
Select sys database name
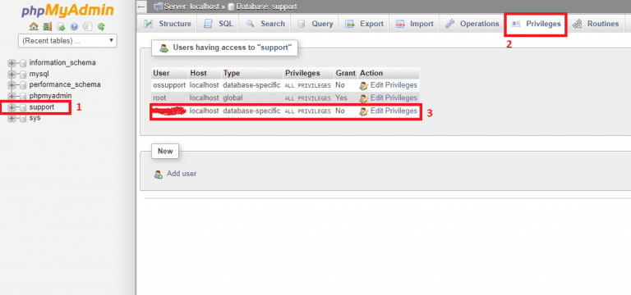35,118
